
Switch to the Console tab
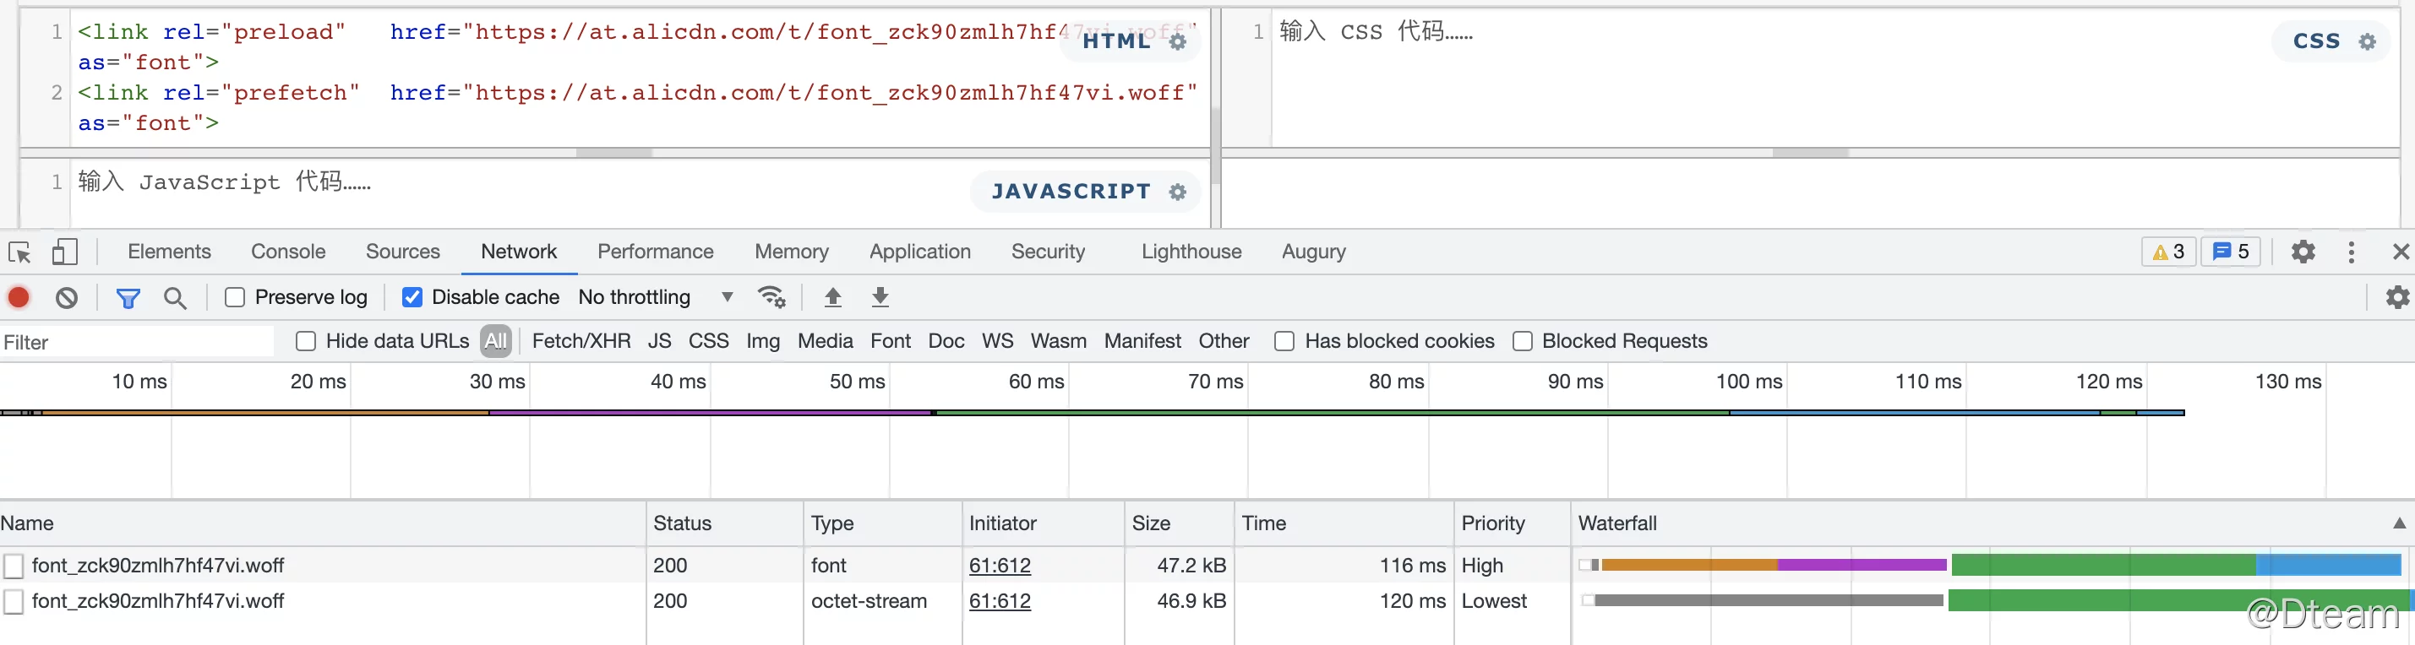(x=288, y=252)
